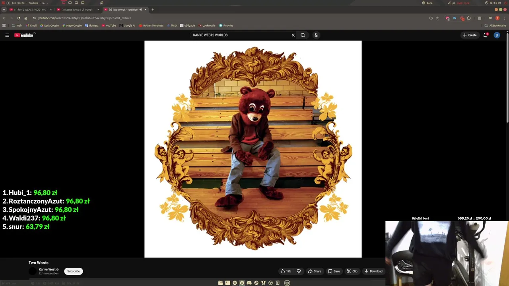Open browser home page
509x286 pixels.
tap(26, 18)
